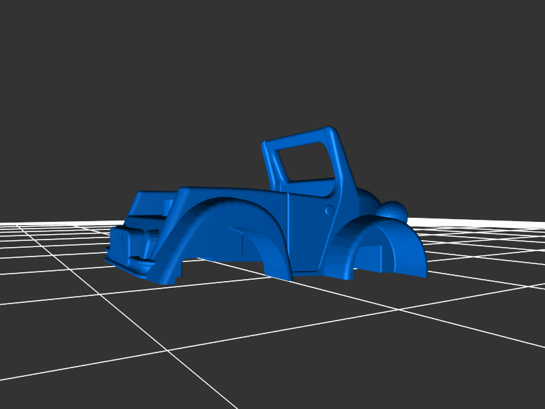The image size is (545, 409).
Task: Click the curved body behind the windshield
Action: point(366,201)
